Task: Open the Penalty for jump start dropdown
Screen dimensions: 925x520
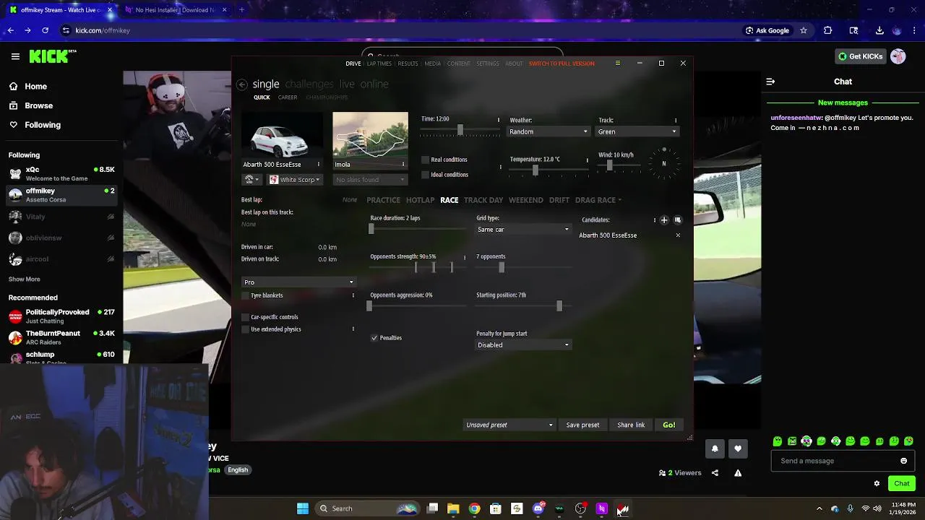Action: (523, 345)
